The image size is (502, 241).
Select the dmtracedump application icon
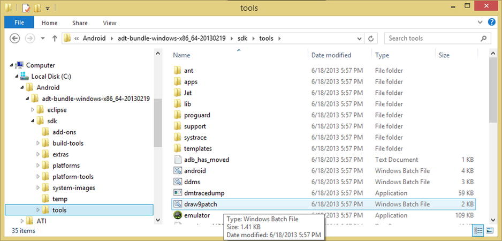(177, 193)
